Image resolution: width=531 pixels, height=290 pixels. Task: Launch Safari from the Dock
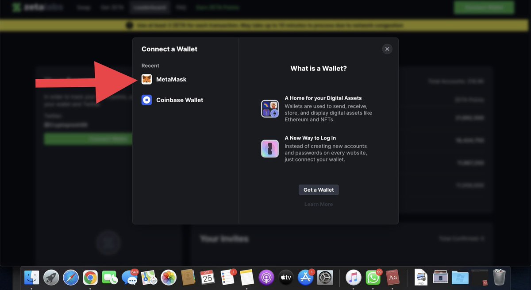[x=71, y=278]
